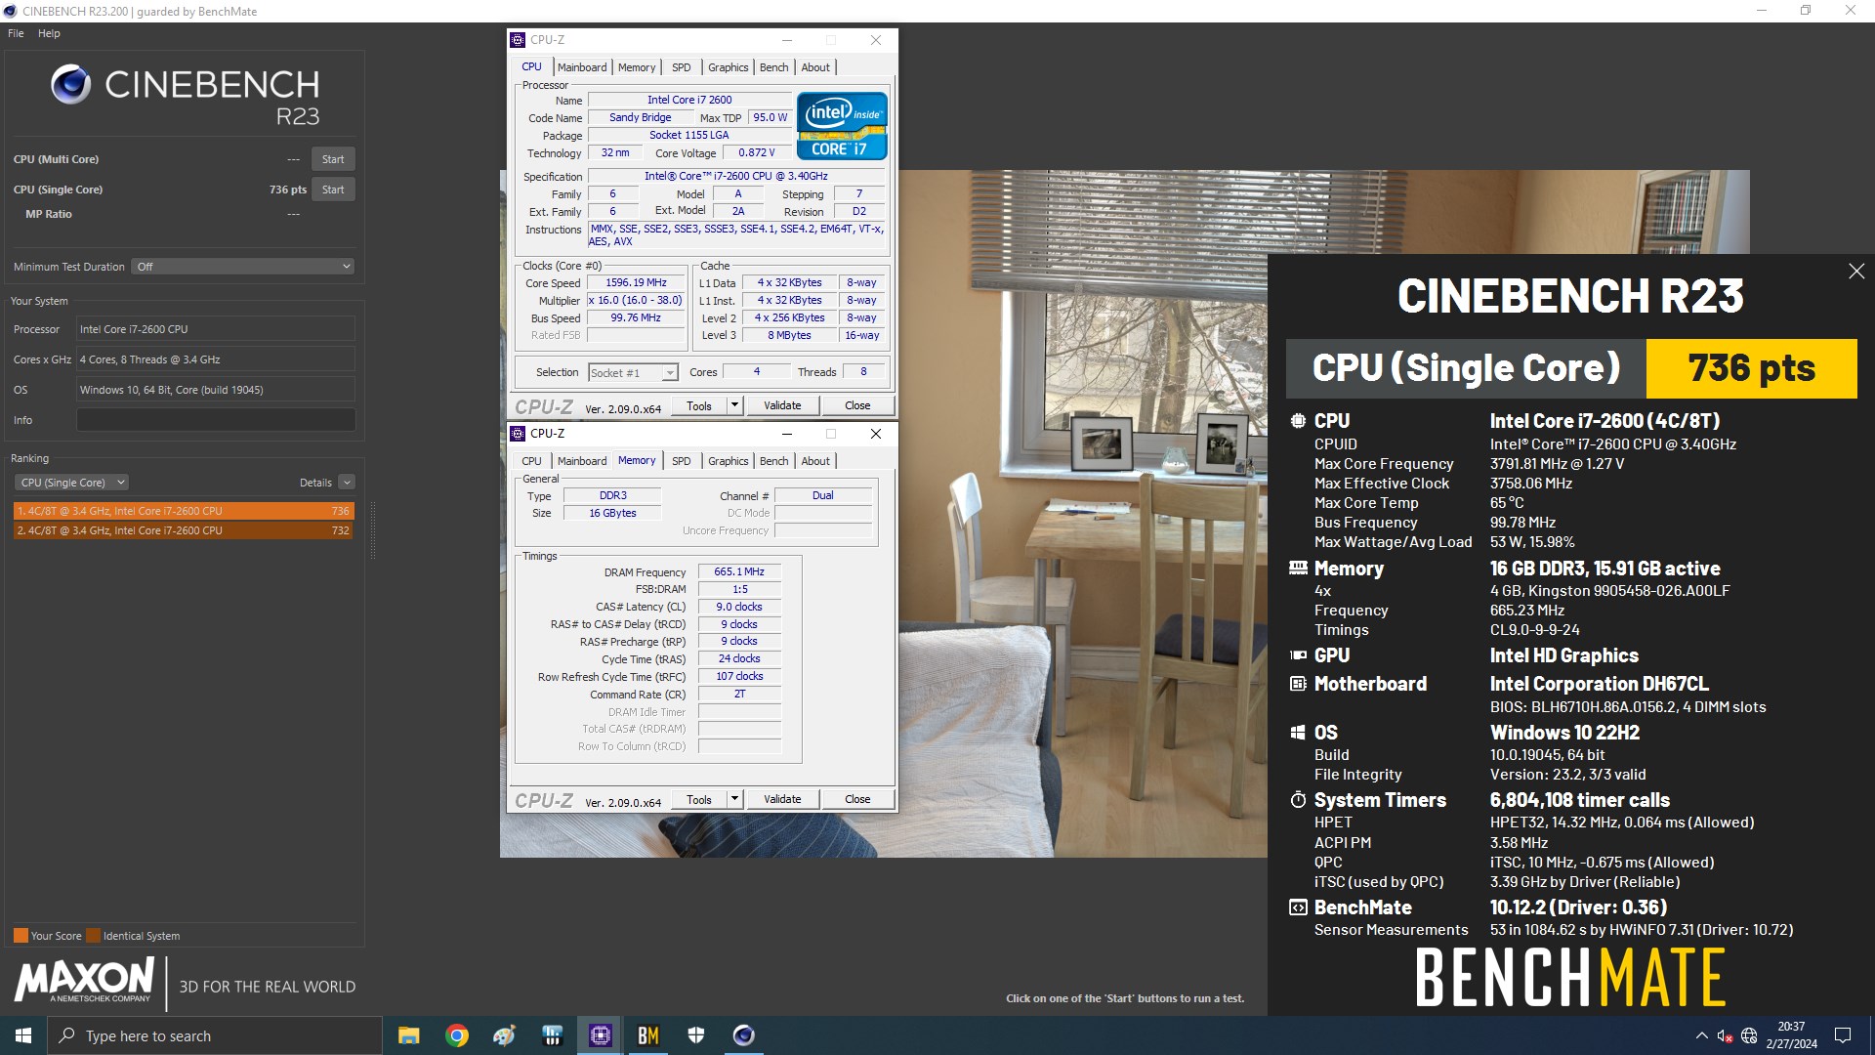Open the Graphics tab in lower CPU-Z
Image resolution: width=1875 pixels, height=1055 pixels.
click(729, 461)
